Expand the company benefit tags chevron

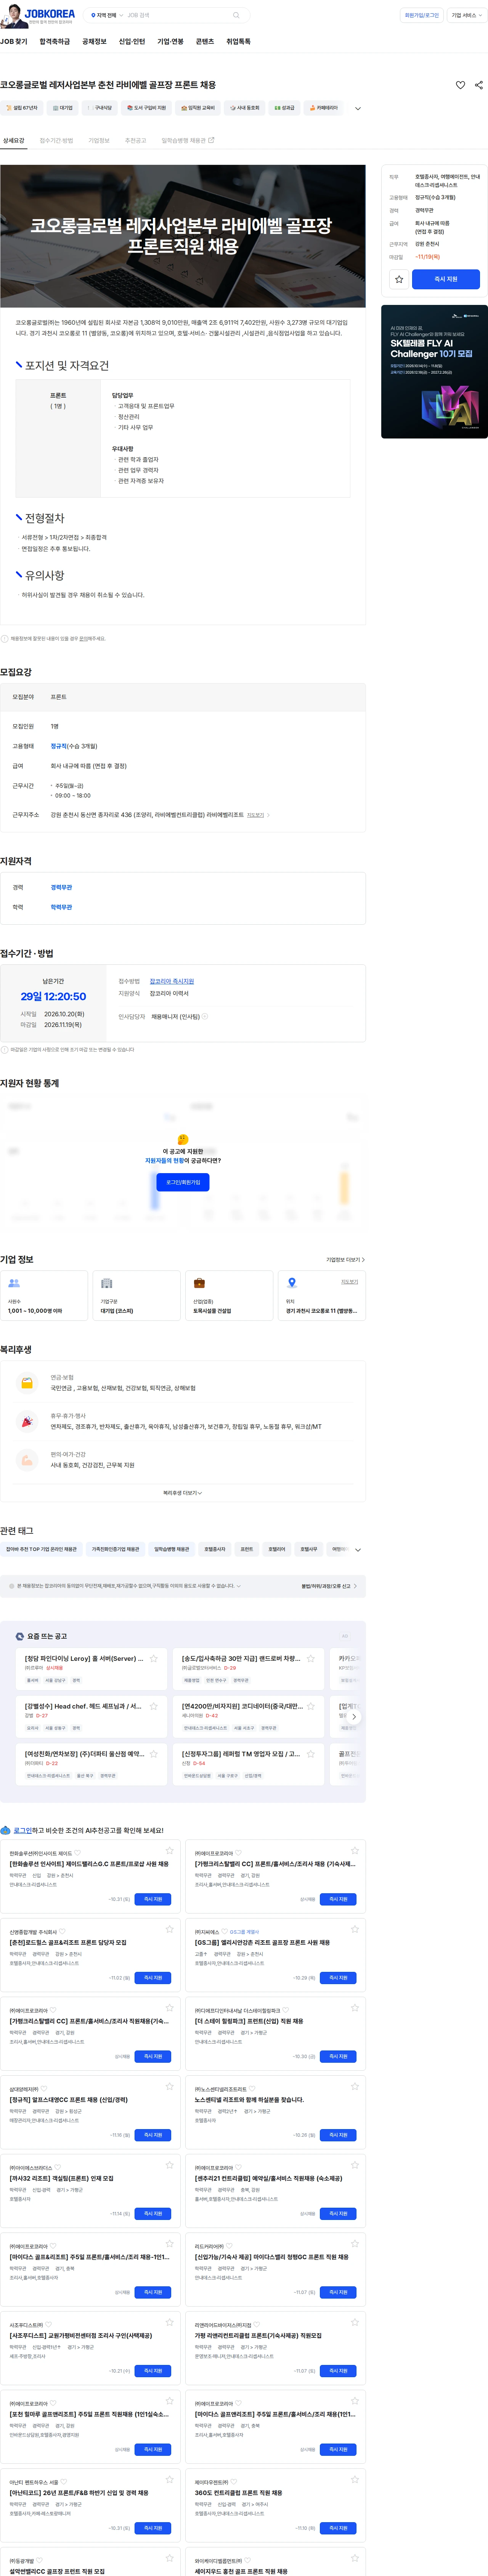coord(358,108)
